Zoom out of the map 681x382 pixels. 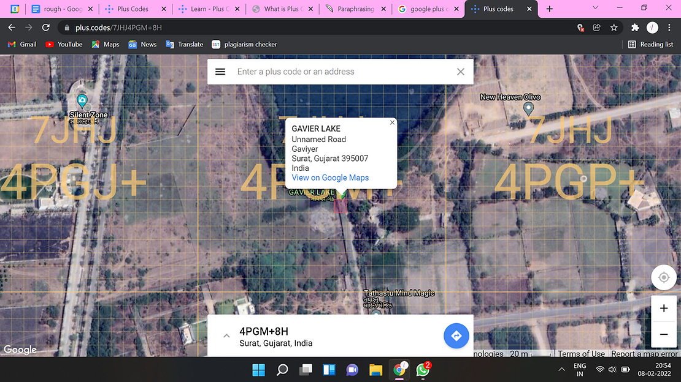pos(663,334)
